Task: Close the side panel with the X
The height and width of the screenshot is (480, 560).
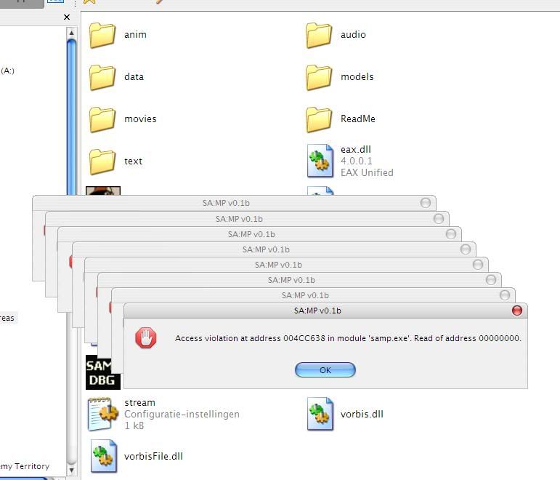Action: [67, 17]
